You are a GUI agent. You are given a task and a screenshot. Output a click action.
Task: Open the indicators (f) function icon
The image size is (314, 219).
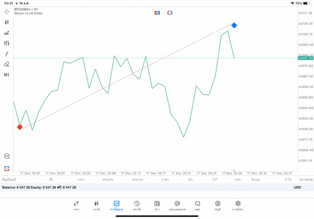tap(7, 53)
